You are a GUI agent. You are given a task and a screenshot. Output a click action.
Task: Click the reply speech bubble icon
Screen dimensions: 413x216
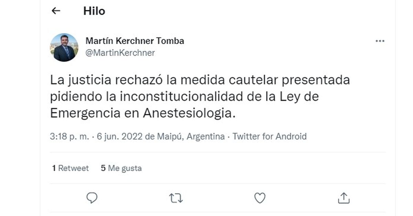click(x=92, y=198)
